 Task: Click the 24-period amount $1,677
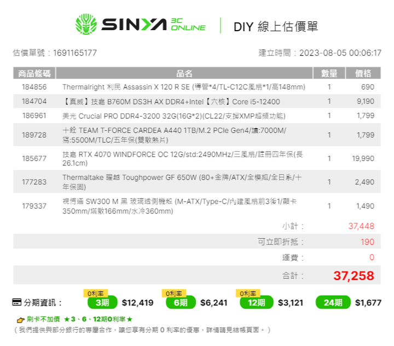click(x=368, y=303)
